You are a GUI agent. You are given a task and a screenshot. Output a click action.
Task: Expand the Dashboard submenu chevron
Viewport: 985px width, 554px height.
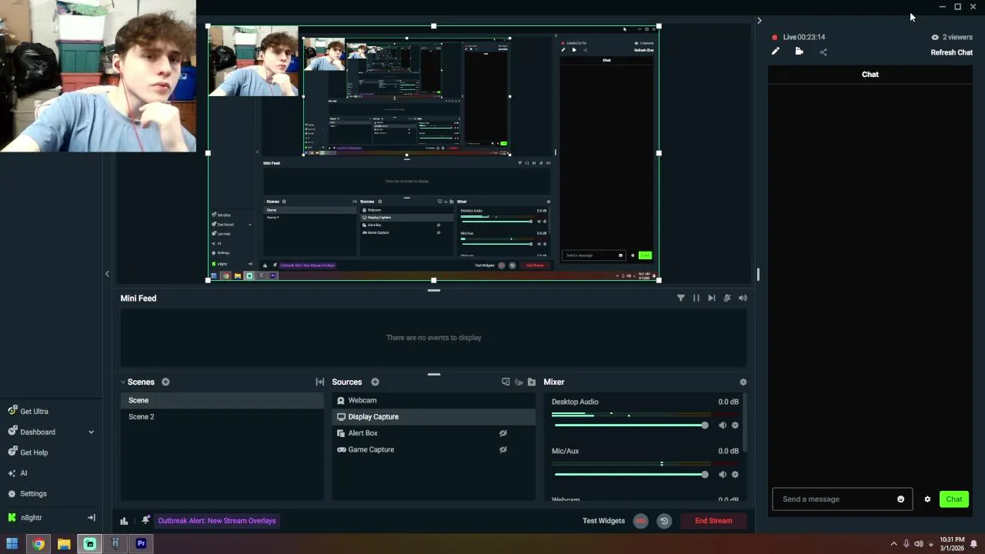pyautogui.click(x=91, y=432)
